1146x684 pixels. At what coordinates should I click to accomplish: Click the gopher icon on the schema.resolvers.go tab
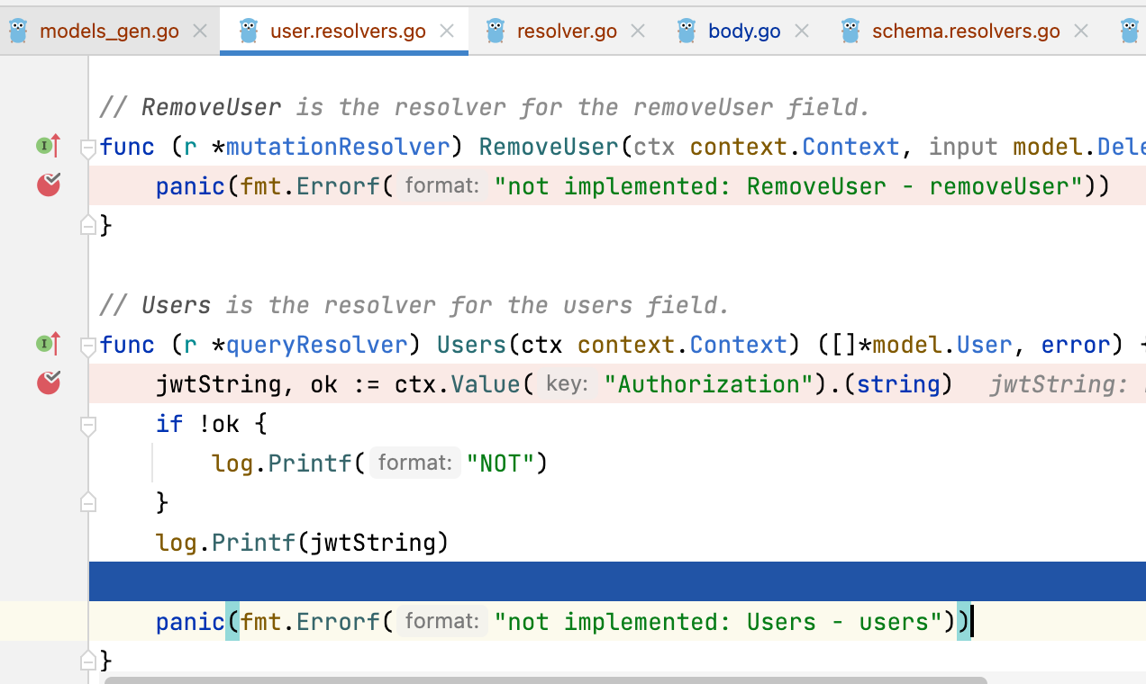point(851,30)
